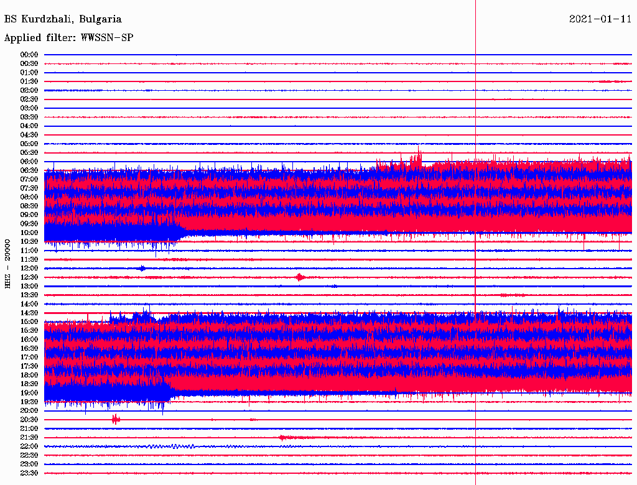Screen dimensions: 637x485
Task: Select the 04:30 time label
Action: tap(29, 135)
